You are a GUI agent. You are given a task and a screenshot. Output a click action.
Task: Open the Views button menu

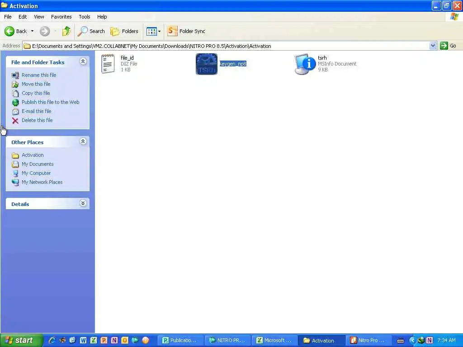coord(154,31)
